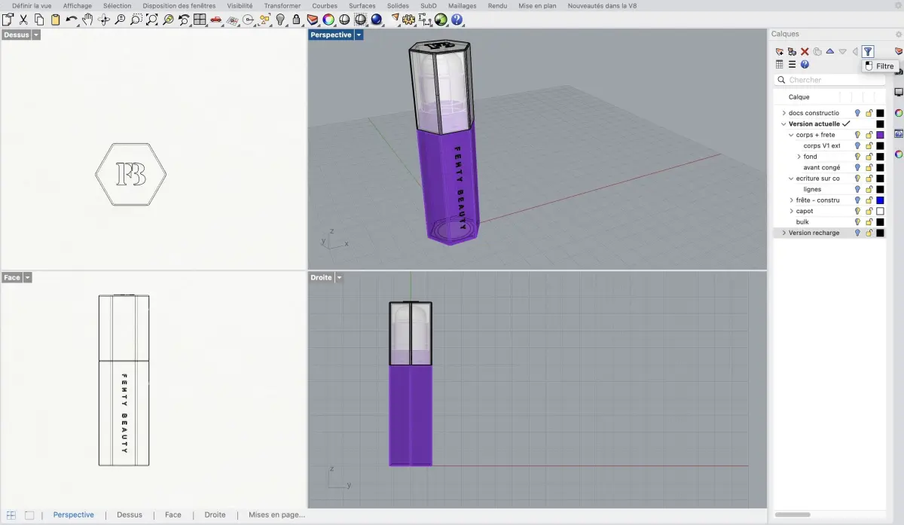This screenshot has width=904, height=525.
Task: Click the New document toolbar icon
Action: point(8,20)
